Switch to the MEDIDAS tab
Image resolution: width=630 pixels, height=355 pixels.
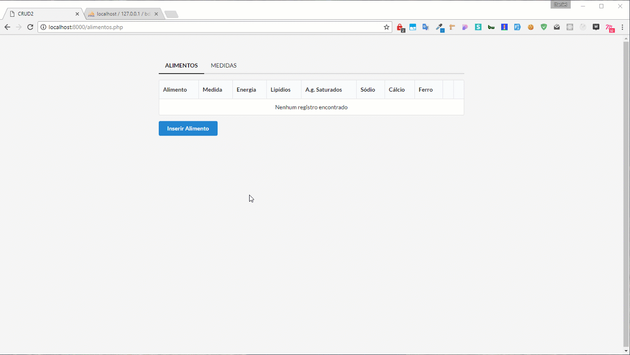tap(223, 66)
